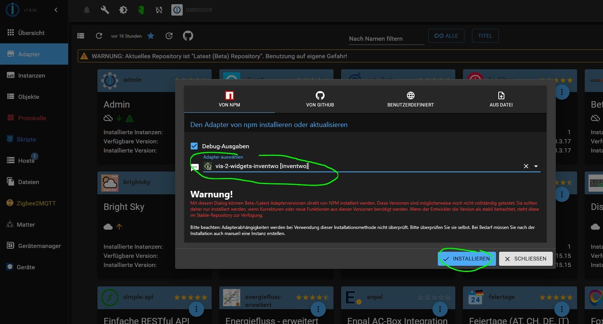Click the enpal adapter logo
603x324 pixels.
[x=353, y=297]
